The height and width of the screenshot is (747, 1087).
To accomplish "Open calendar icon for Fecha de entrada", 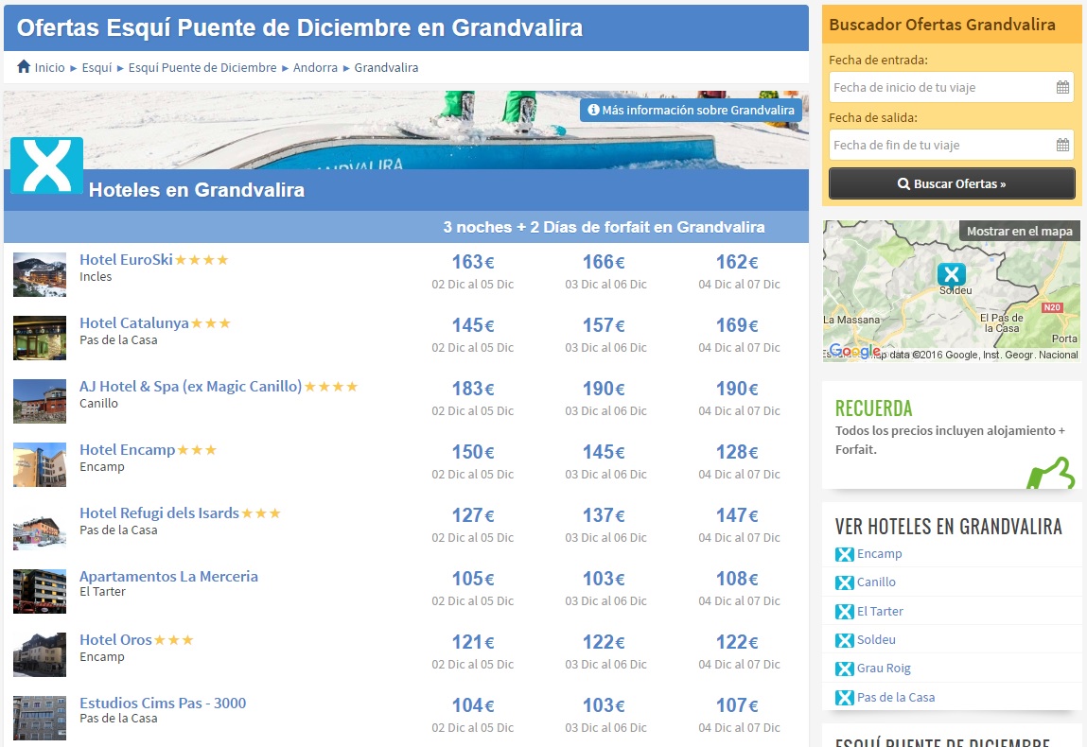I will (x=1062, y=87).
